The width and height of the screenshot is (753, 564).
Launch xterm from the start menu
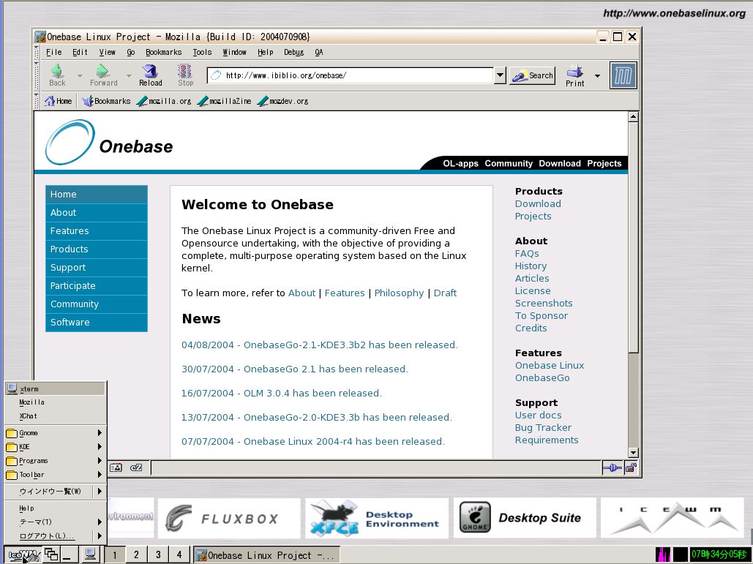coord(55,388)
